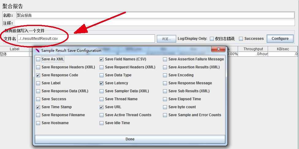Enable the Save Label checkbox
Viewport: 299px width, 149px height.
click(x=38, y=83)
